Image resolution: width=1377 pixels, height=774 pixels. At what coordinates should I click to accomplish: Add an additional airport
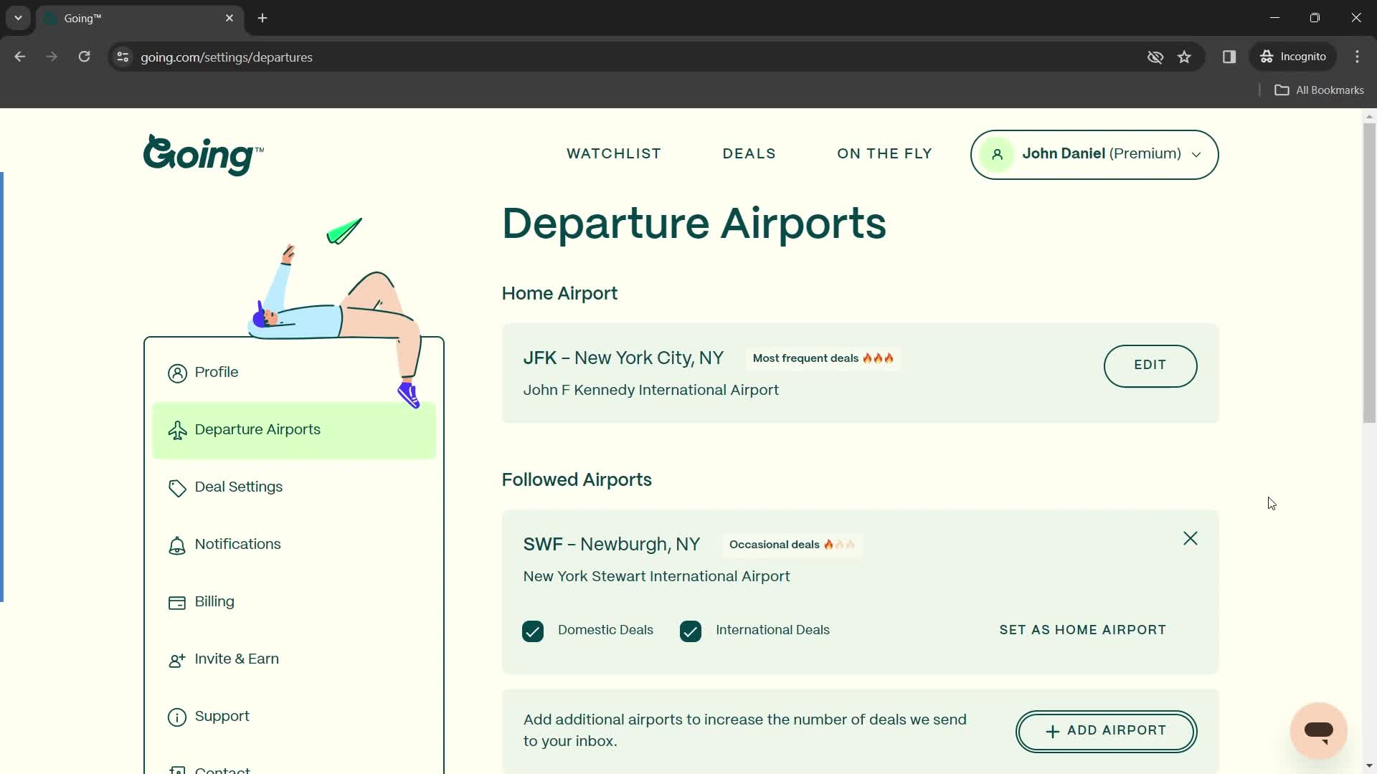(x=1106, y=731)
